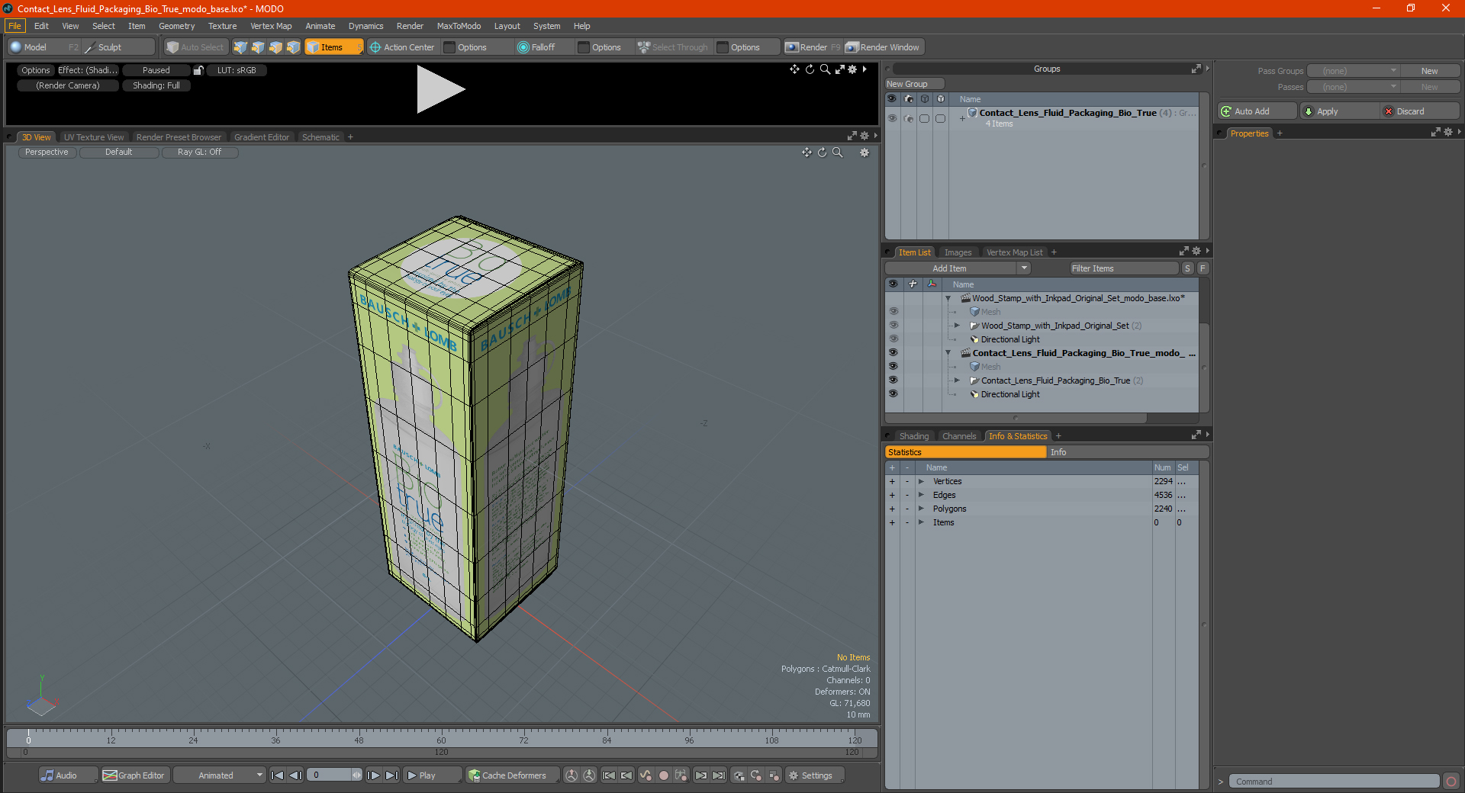Image resolution: width=1465 pixels, height=793 pixels.
Task: Click Discard button
Action: click(1420, 111)
